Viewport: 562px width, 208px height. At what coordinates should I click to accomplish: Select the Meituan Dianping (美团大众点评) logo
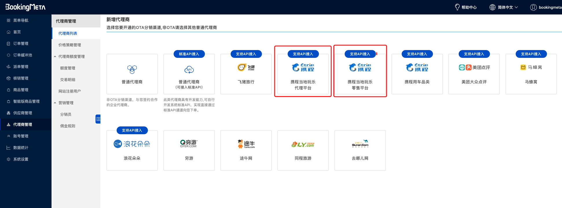pos(474,67)
